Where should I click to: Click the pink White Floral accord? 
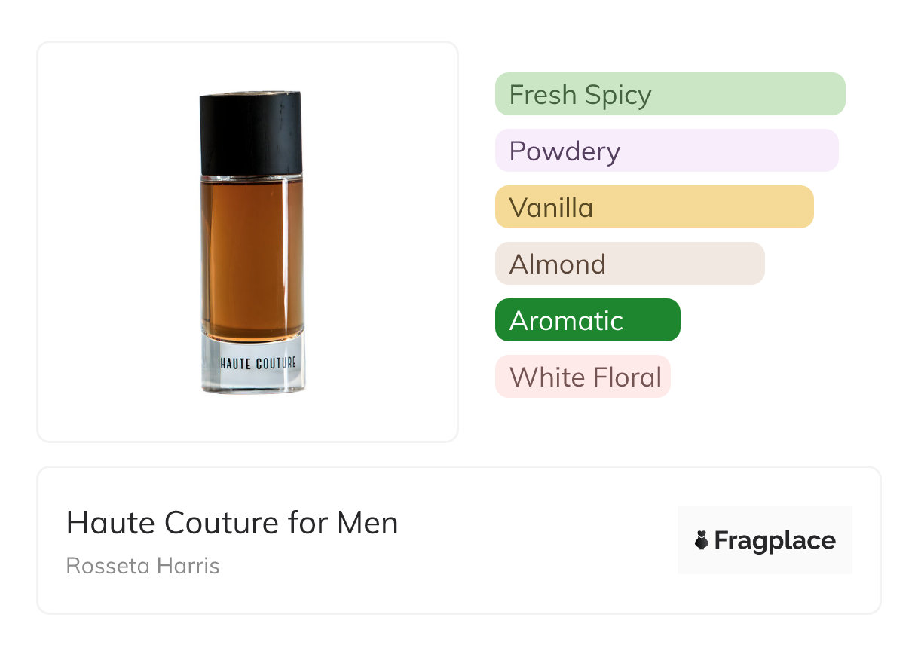[x=583, y=377]
